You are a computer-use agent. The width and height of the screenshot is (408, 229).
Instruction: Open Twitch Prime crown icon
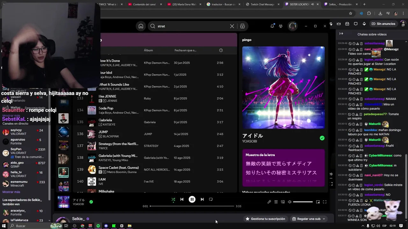(339, 24)
